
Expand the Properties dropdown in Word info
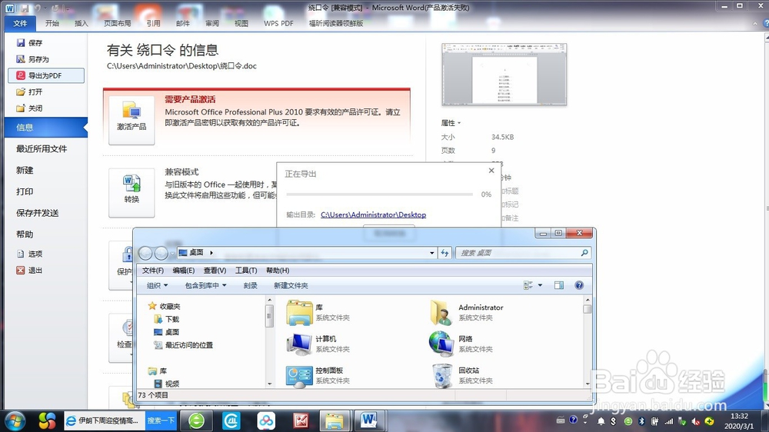tap(451, 123)
